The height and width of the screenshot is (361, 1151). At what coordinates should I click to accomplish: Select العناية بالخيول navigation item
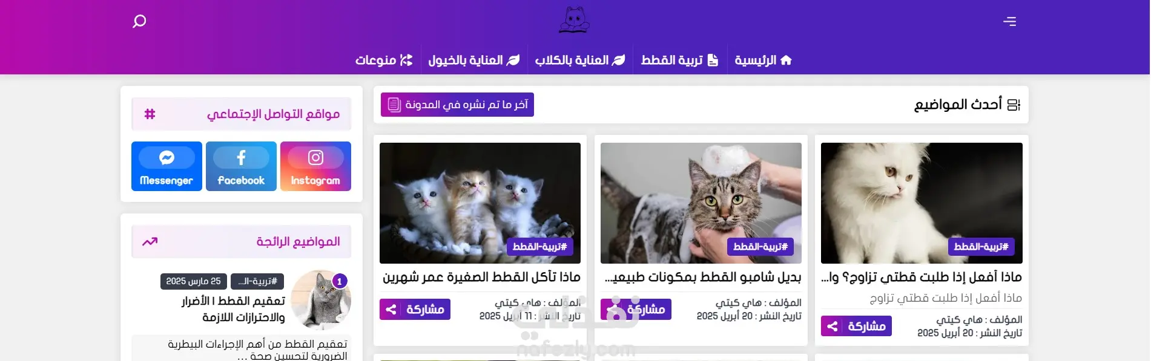coord(474,60)
